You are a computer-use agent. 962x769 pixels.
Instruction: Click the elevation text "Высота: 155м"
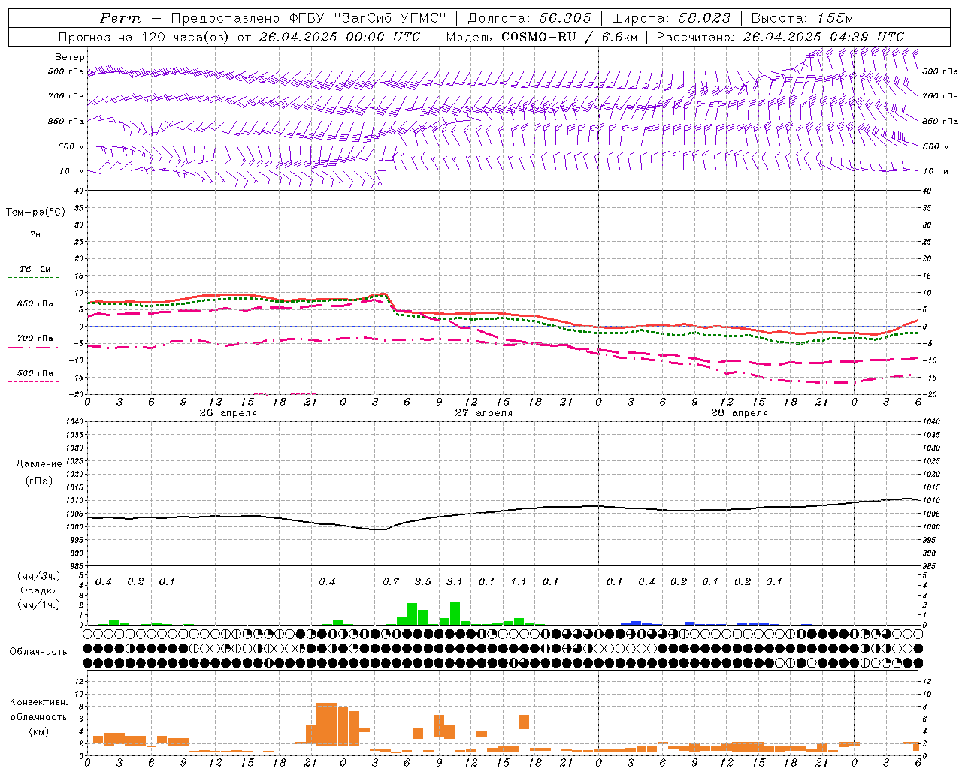pyautogui.click(x=802, y=18)
